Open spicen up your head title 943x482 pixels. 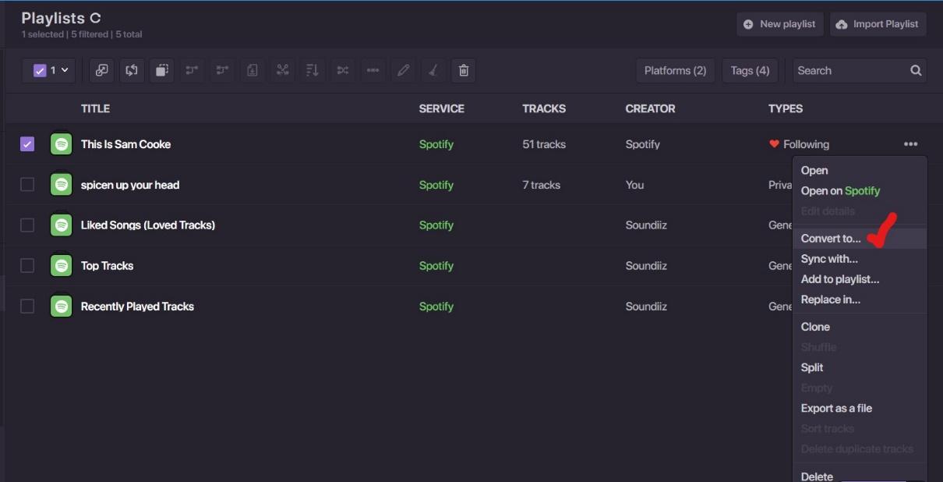point(130,185)
